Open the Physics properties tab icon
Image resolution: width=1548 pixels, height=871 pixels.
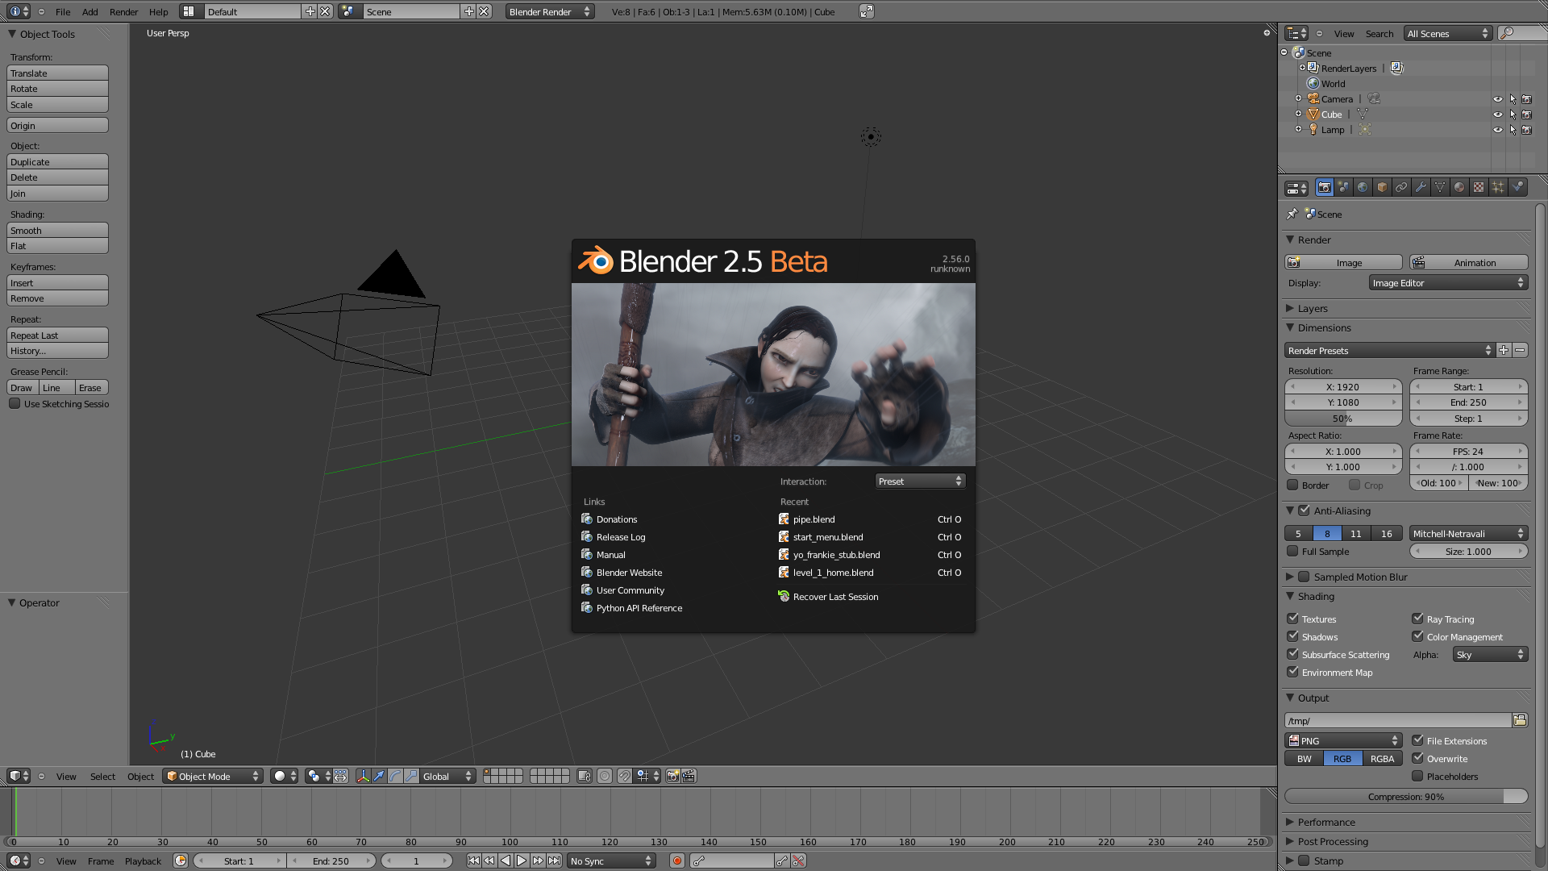point(1517,187)
